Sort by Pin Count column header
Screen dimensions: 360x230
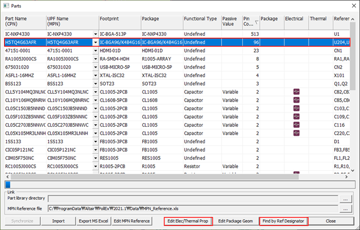[x=247, y=22]
